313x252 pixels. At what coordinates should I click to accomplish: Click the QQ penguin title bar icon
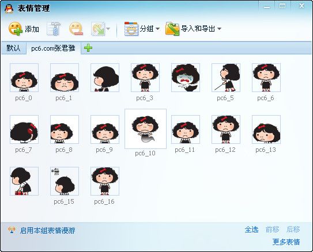[x=9, y=9]
